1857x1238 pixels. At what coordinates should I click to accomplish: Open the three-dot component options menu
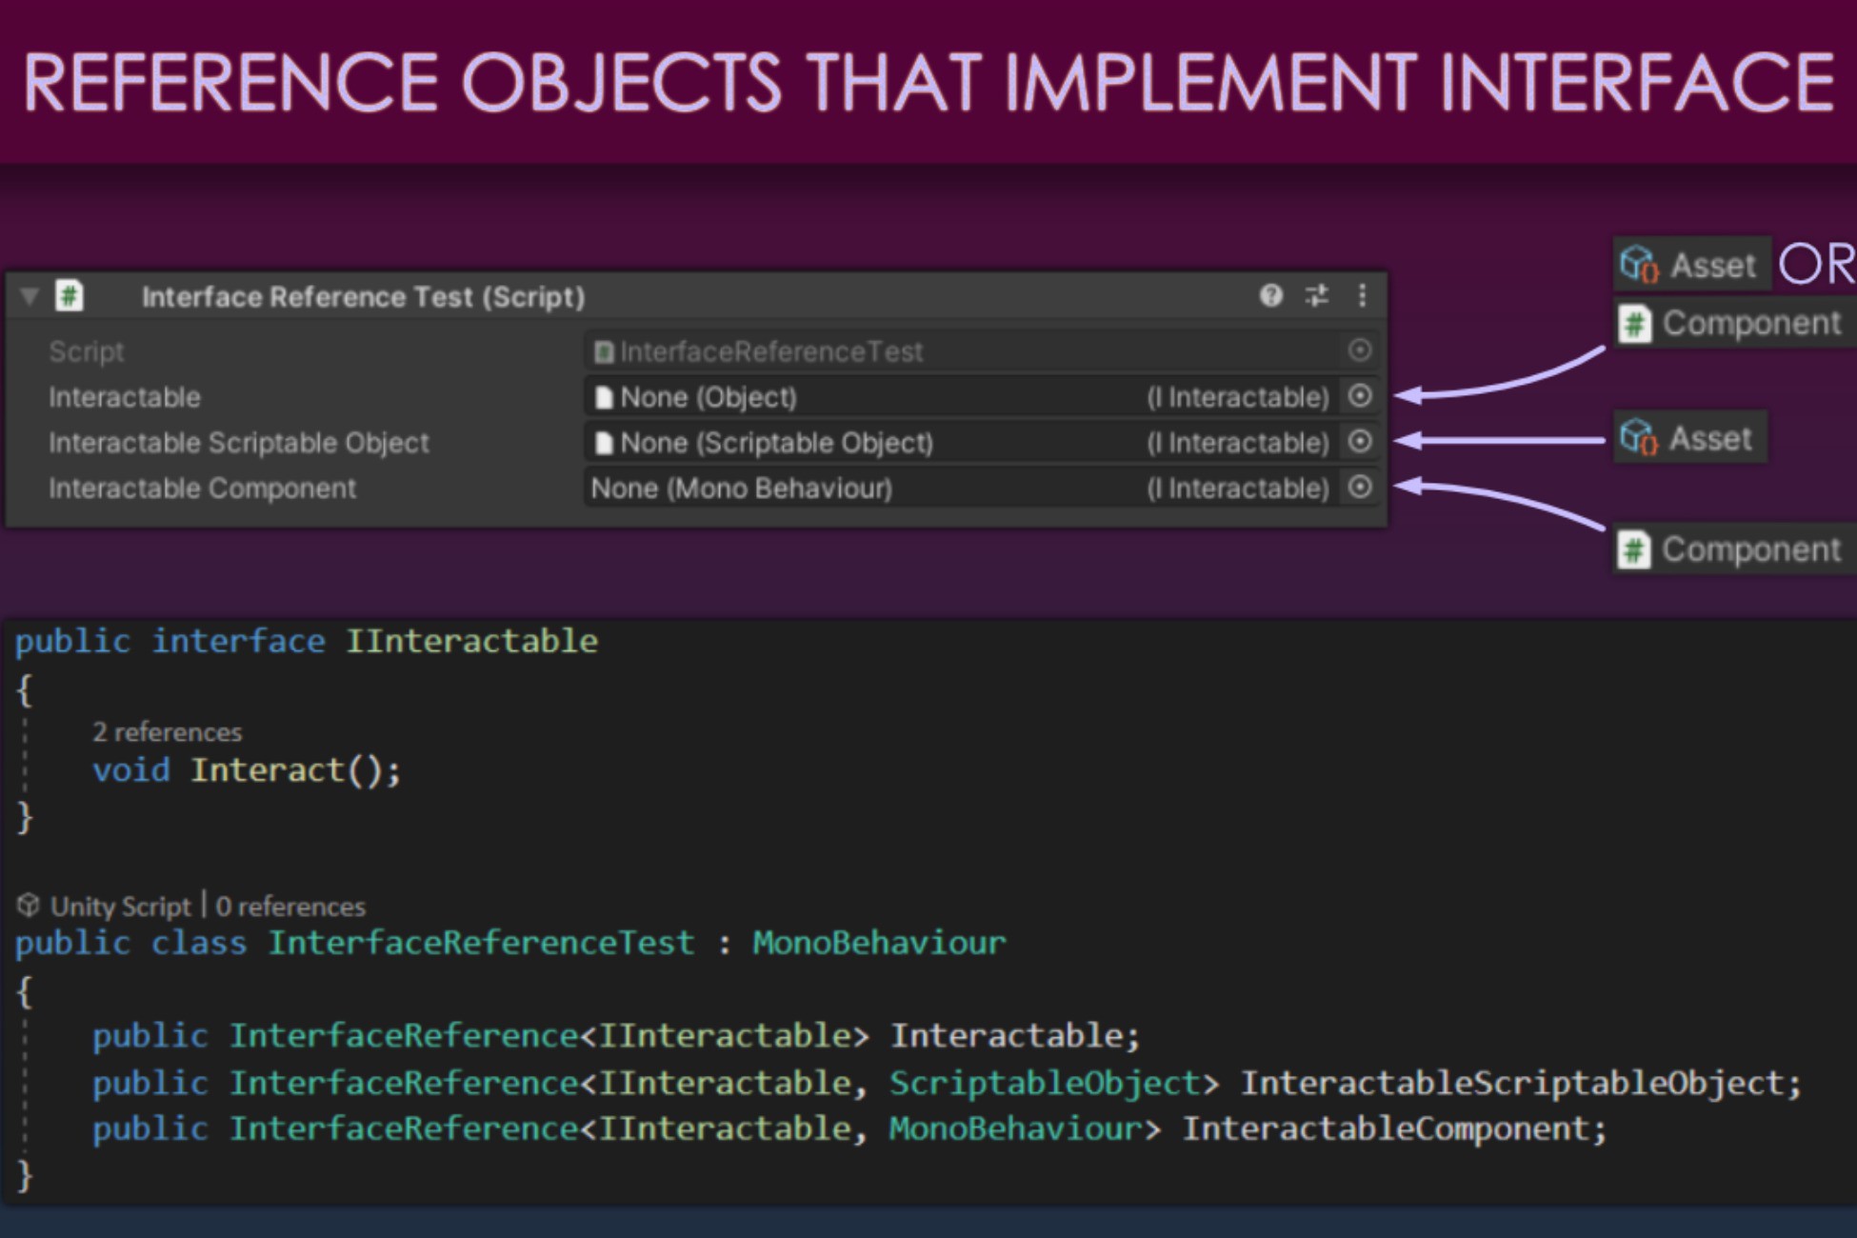click(x=1362, y=295)
